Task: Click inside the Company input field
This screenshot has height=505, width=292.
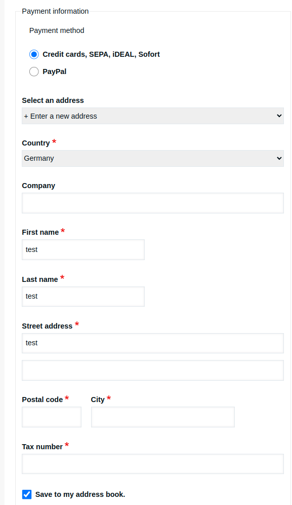Action: click(x=152, y=203)
